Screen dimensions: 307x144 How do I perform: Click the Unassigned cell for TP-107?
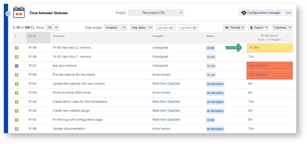coord(160,66)
